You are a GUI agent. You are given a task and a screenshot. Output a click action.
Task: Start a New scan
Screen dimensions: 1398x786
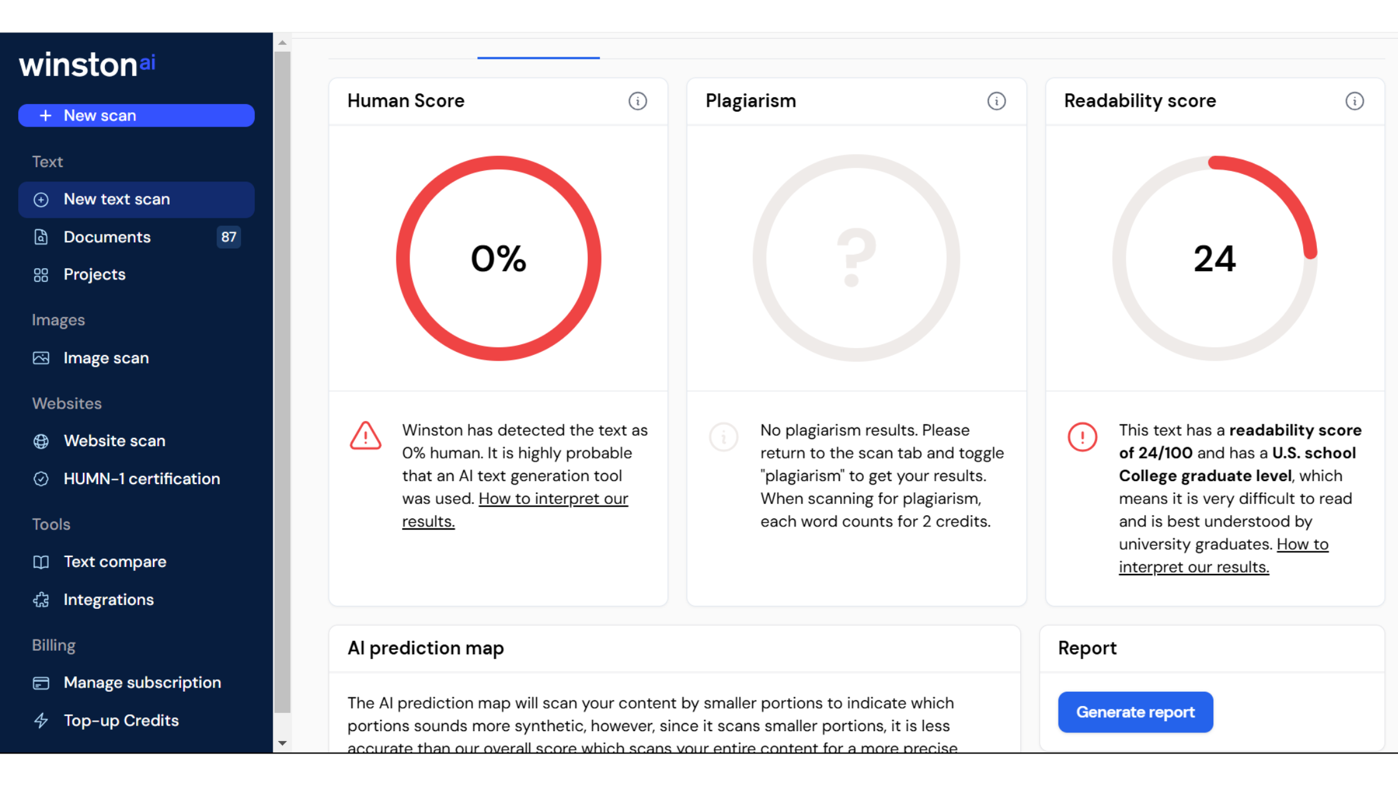[x=136, y=115]
